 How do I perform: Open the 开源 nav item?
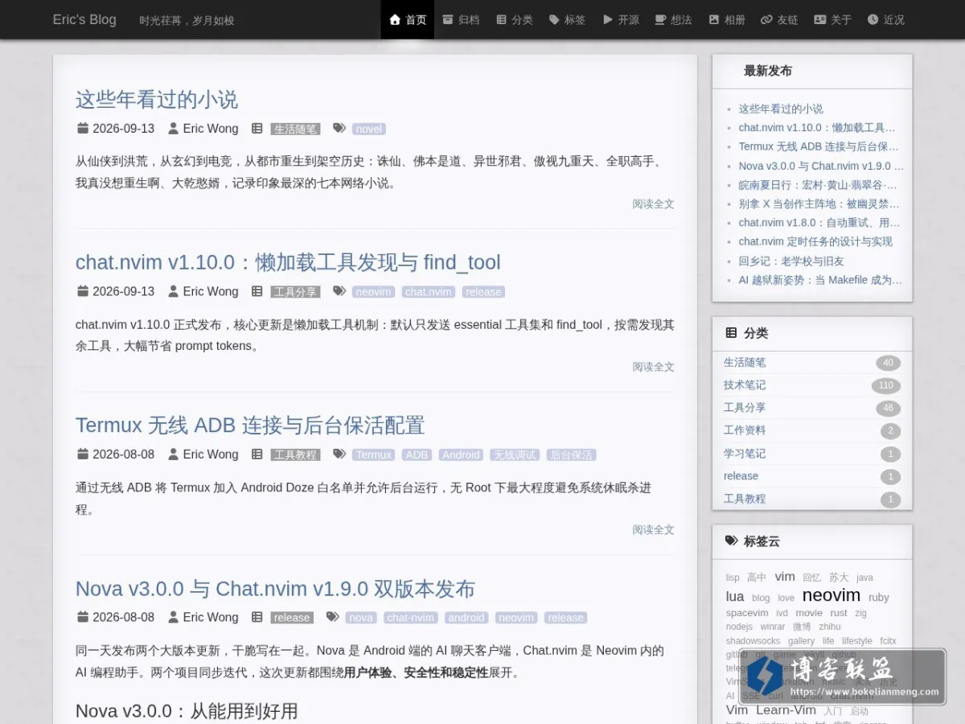pyautogui.click(x=620, y=19)
